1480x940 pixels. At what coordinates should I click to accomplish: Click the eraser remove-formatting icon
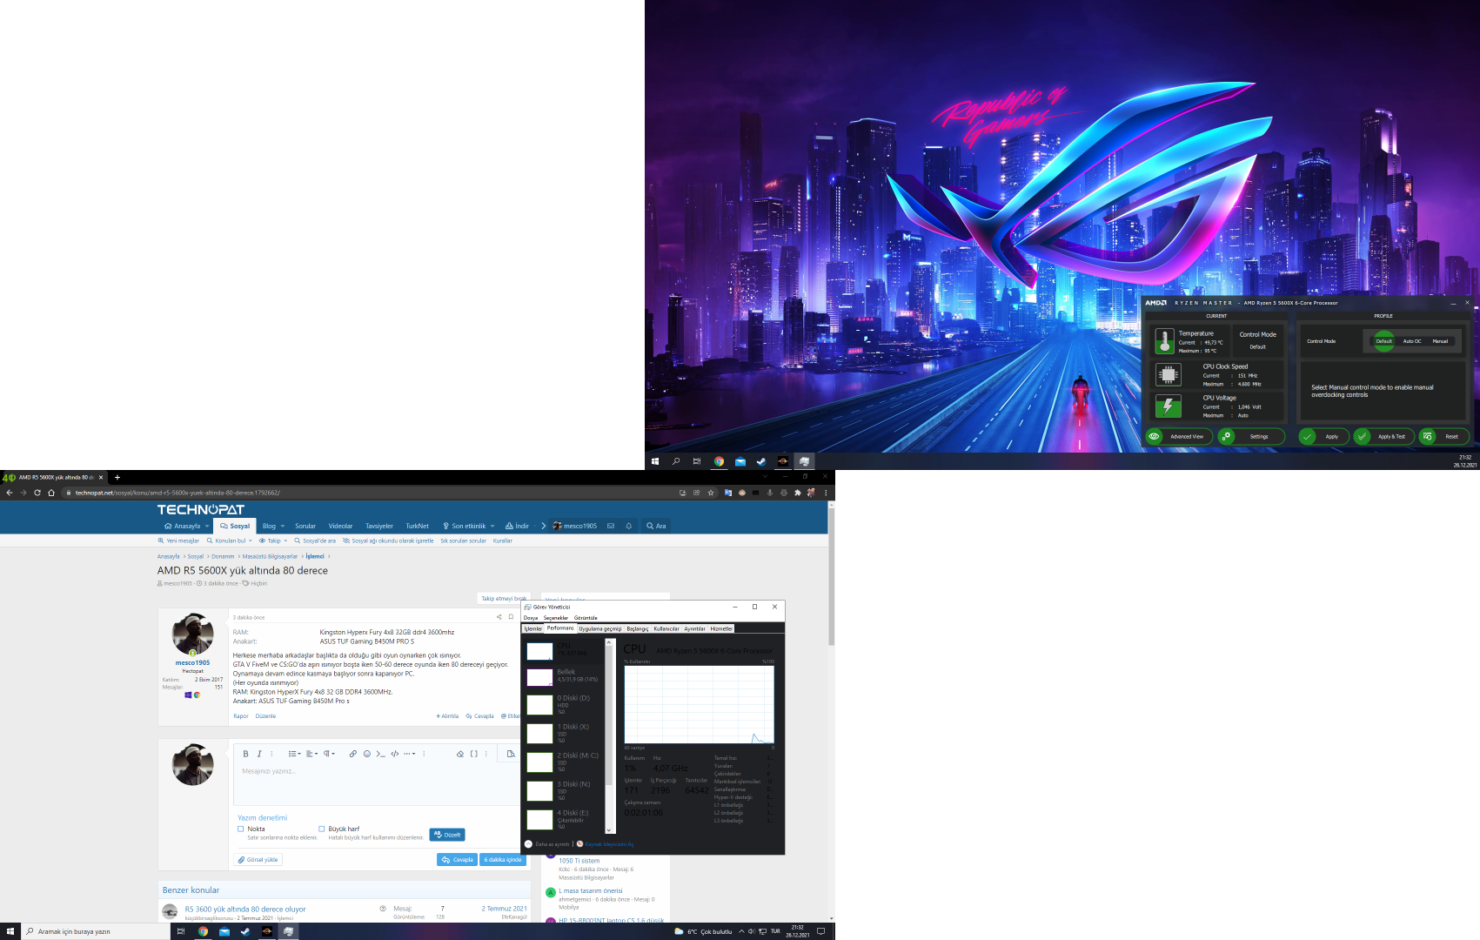[x=460, y=754]
